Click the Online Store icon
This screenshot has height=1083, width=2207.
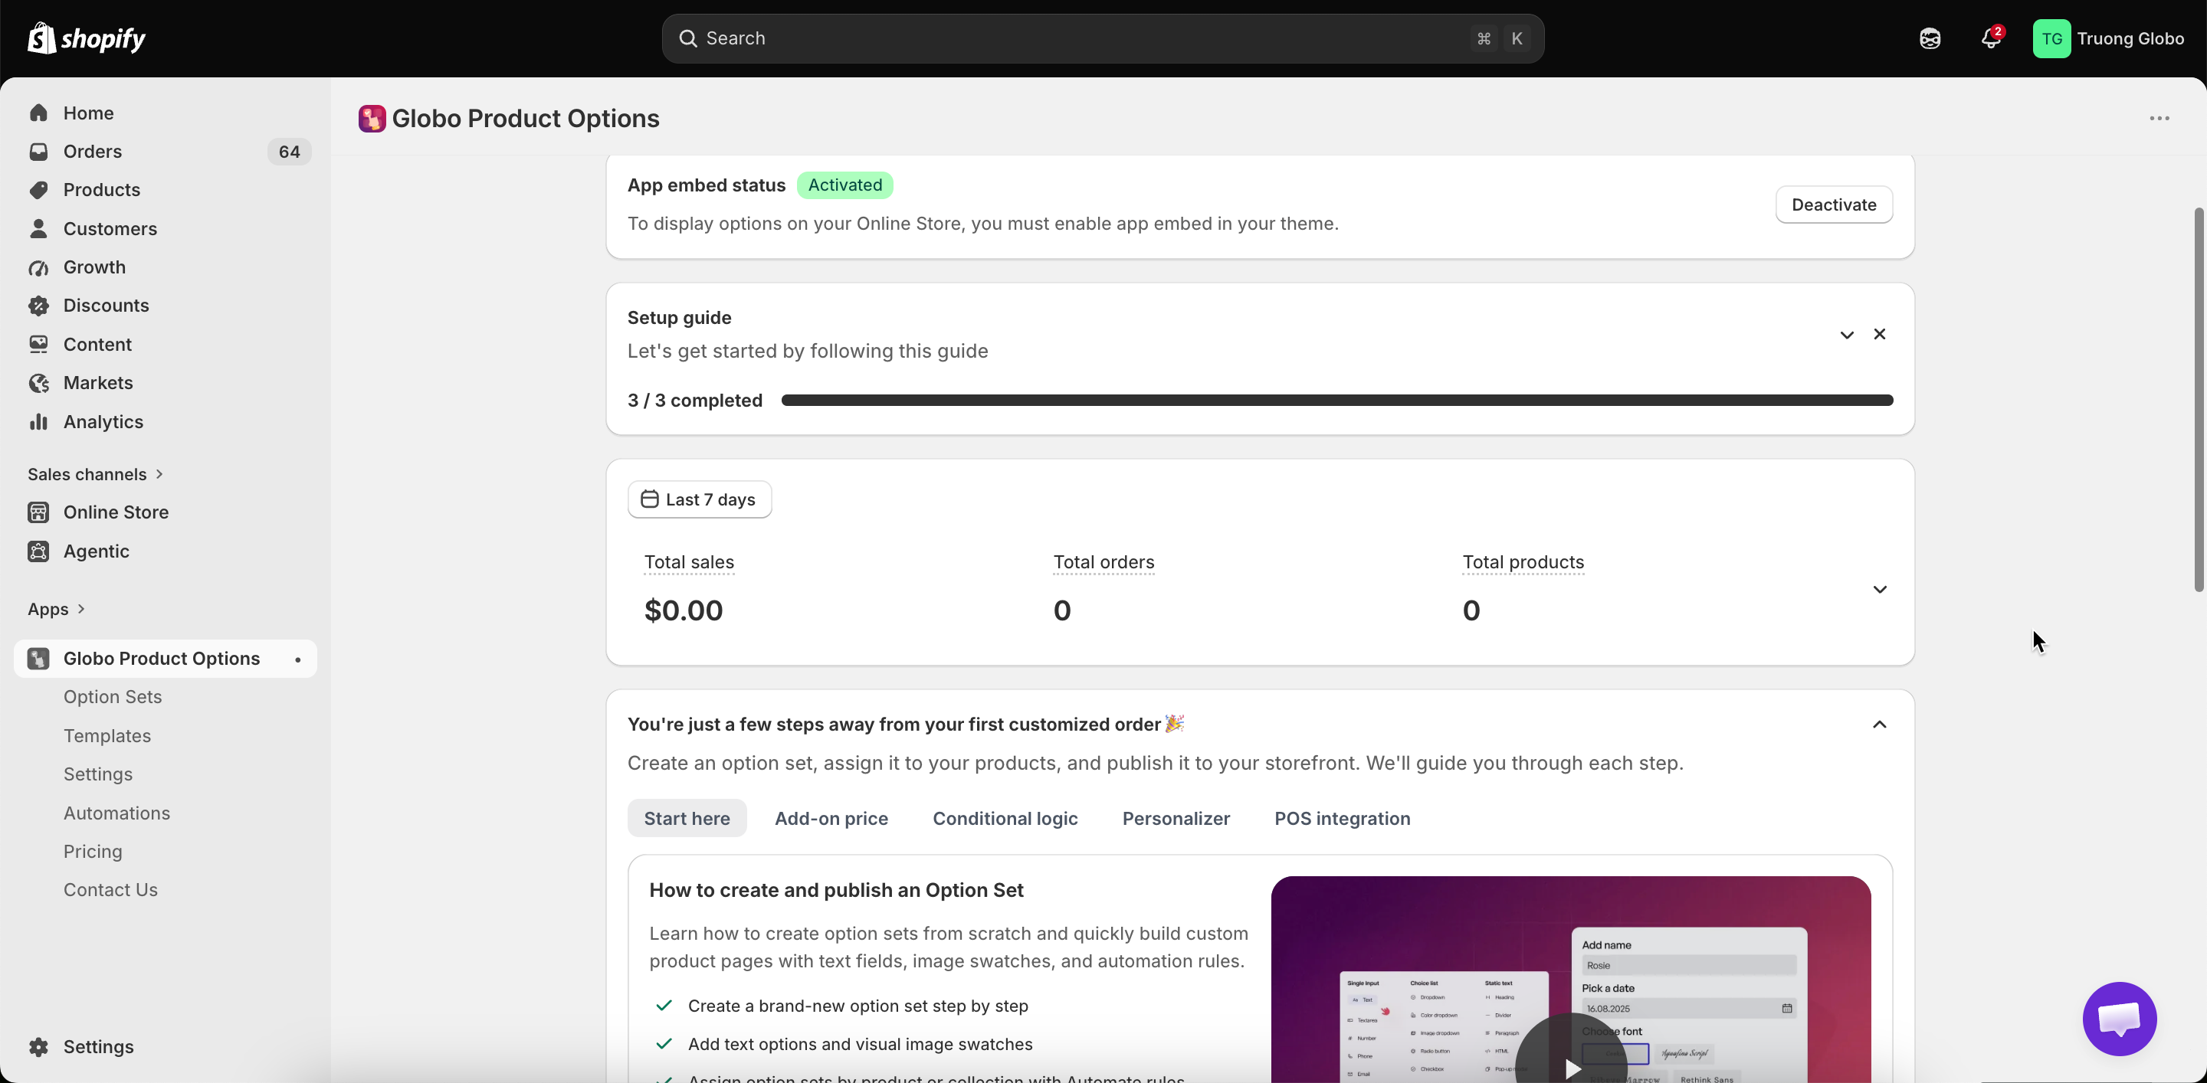tap(38, 512)
